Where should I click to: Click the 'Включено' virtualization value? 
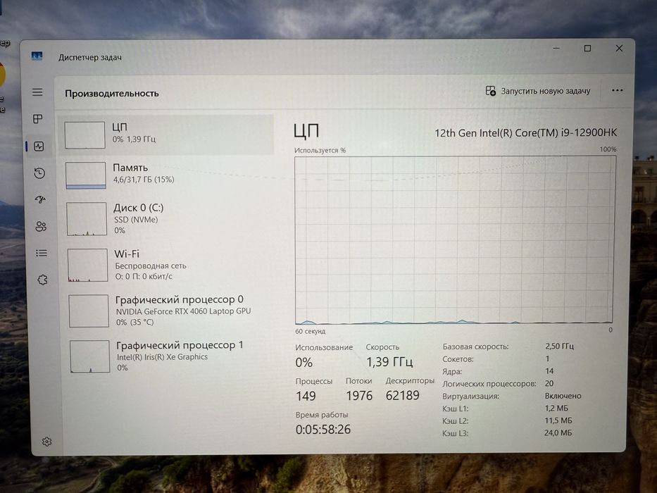point(563,396)
